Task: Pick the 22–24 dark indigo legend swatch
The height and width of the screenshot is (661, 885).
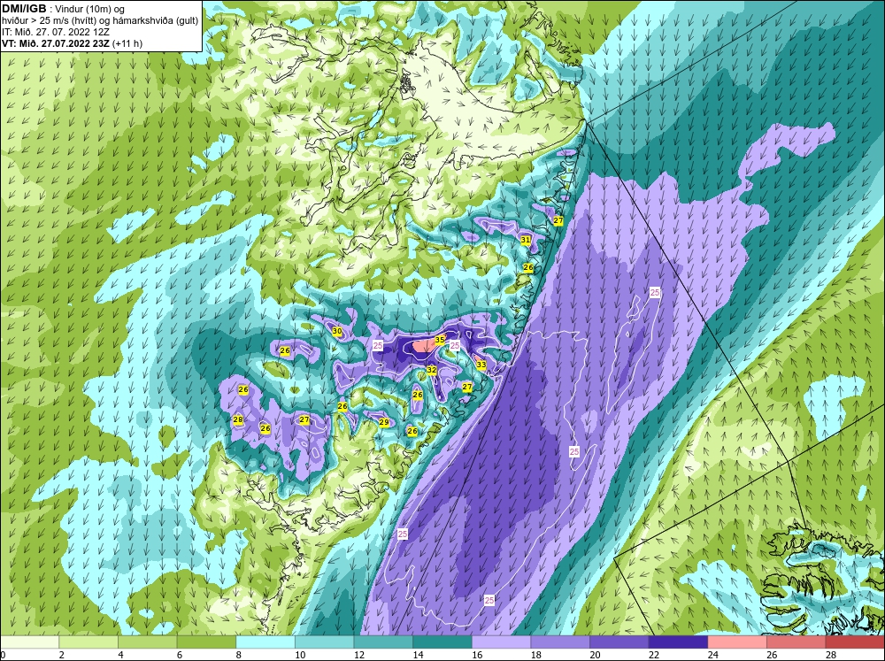Action: point(678,642)
